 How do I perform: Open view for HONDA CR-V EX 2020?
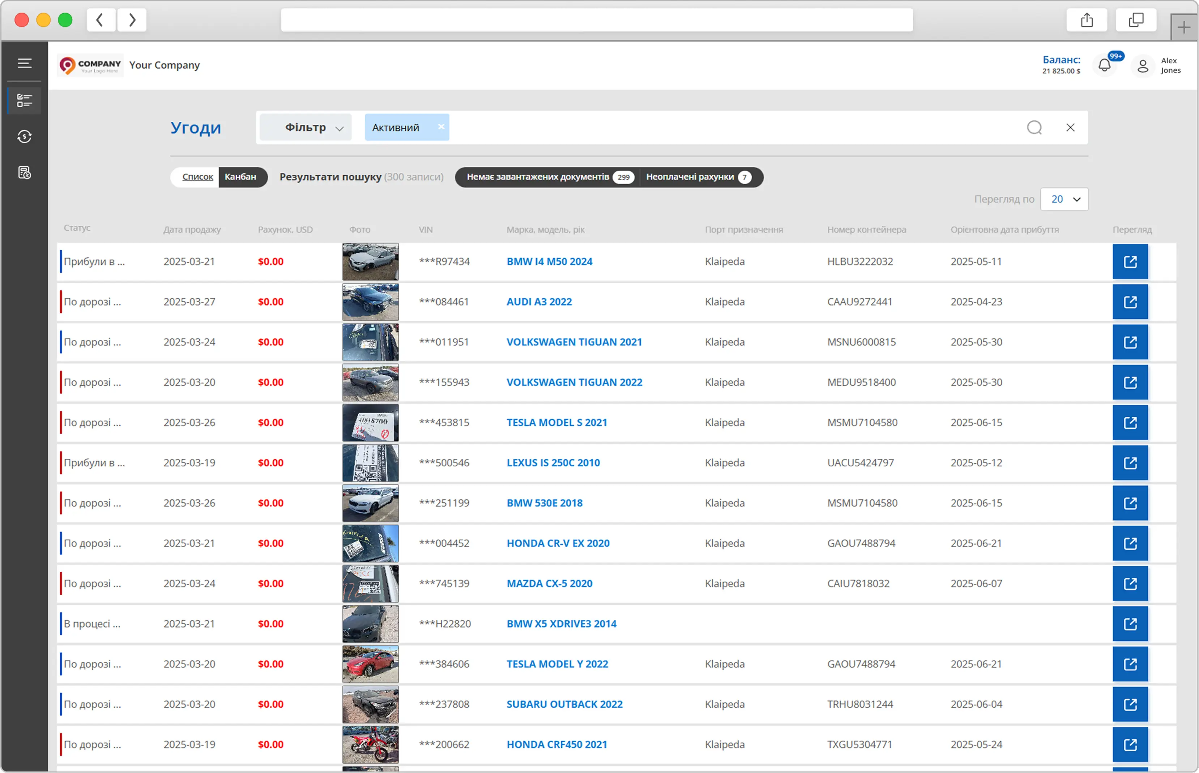pyautogui.click(x=1130, y=543)
